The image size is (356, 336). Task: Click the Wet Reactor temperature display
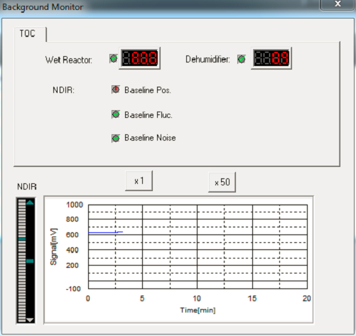tap(139, 58)
